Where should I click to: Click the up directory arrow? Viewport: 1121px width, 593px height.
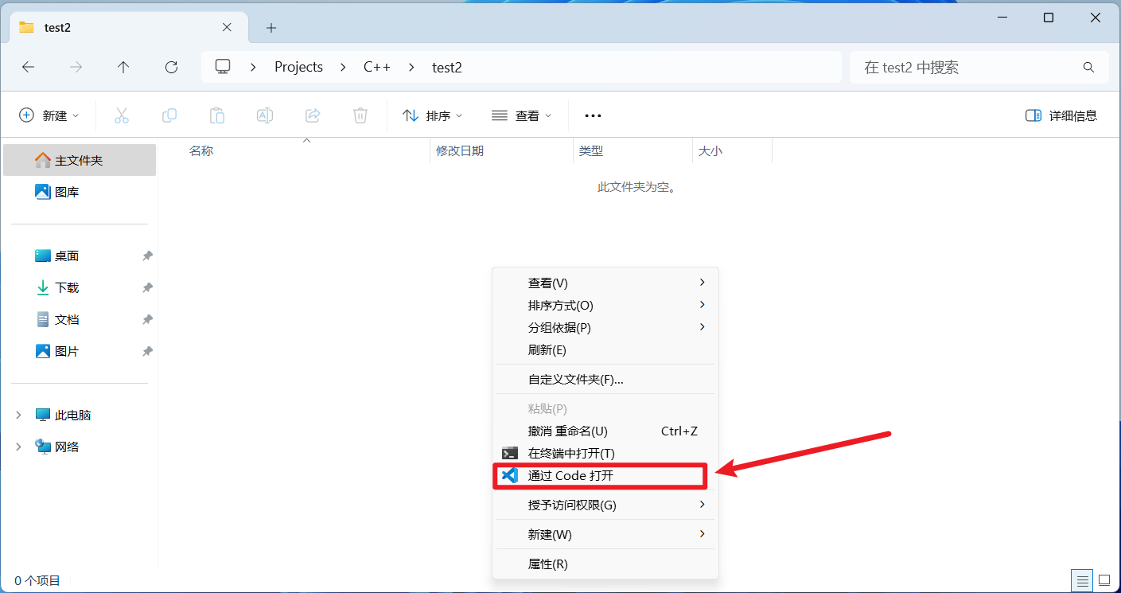tap(123, 68)
